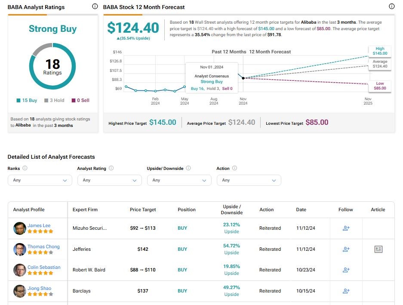Click the Expert Firm column header
Image resolution: width=403 pixels, height=305 pixels.
(x=85, y=209)
